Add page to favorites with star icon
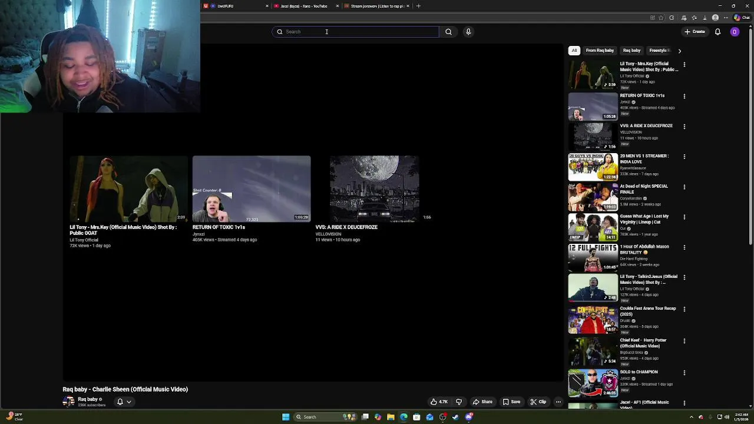Image resolution: width=754 pixels, height=424 pixels. 661,18
